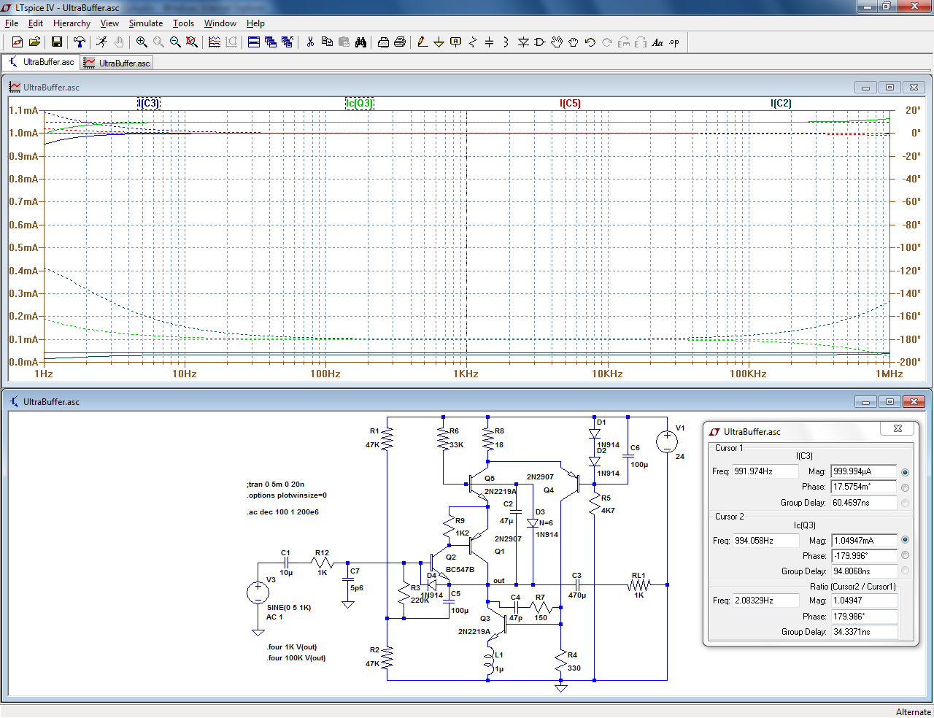
Task: Select the Draw Wire pencil tool
Action: [422, 42]
